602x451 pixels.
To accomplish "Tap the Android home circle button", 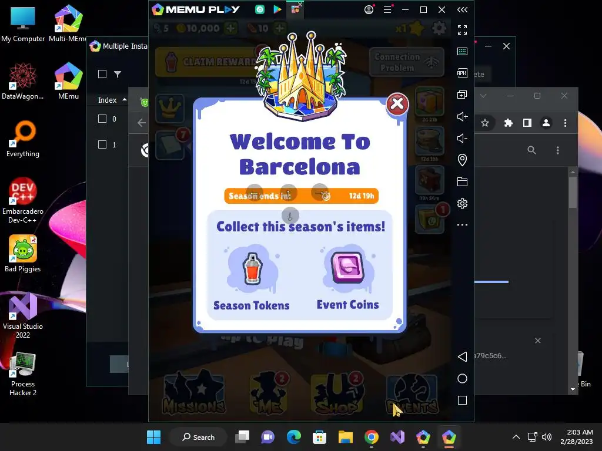I will coord(462,379).
